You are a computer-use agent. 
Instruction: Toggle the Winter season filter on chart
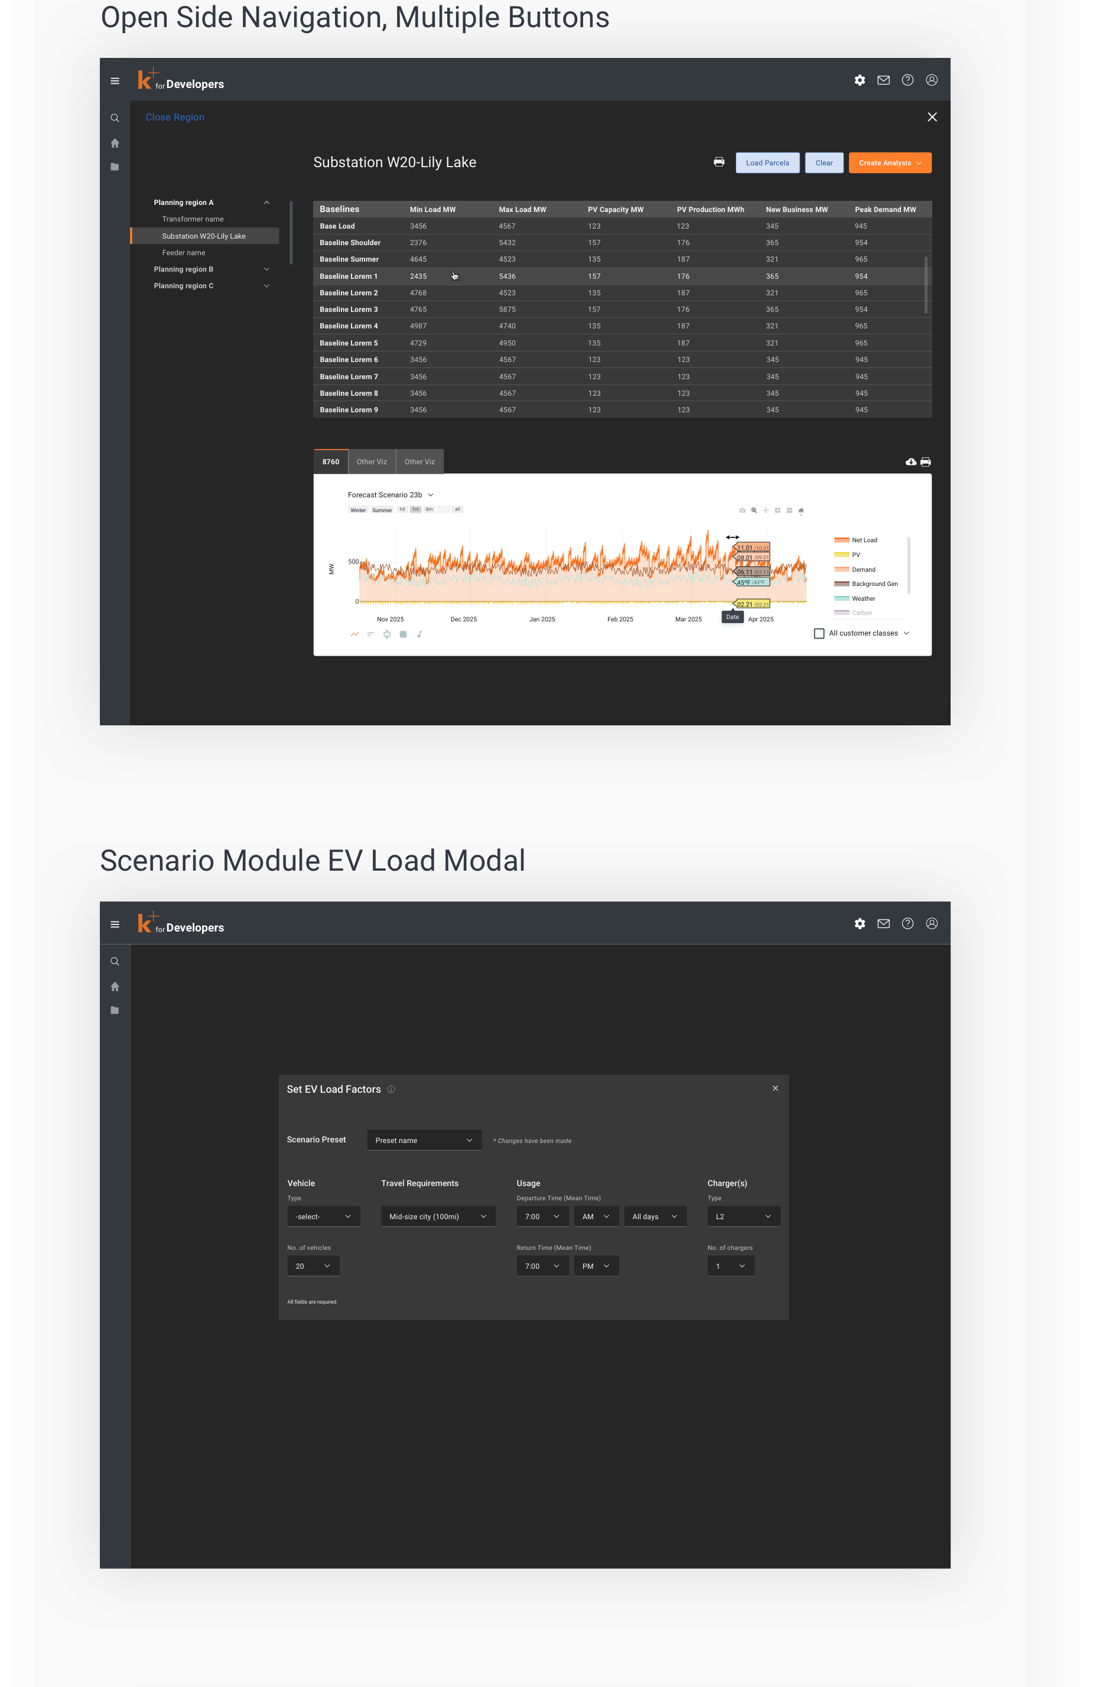pyautogui.click(x=358, y=510)
